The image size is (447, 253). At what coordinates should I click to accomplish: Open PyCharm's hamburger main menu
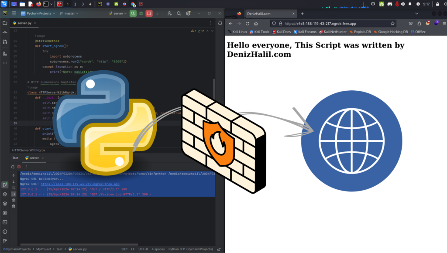pos(14,13)
